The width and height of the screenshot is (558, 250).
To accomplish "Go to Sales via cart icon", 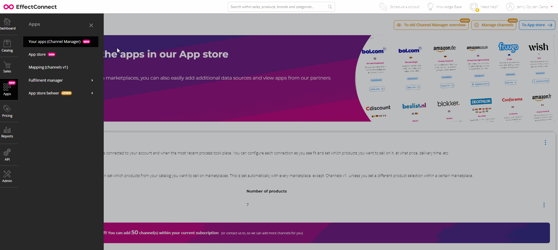I will (x=7, y=67).
